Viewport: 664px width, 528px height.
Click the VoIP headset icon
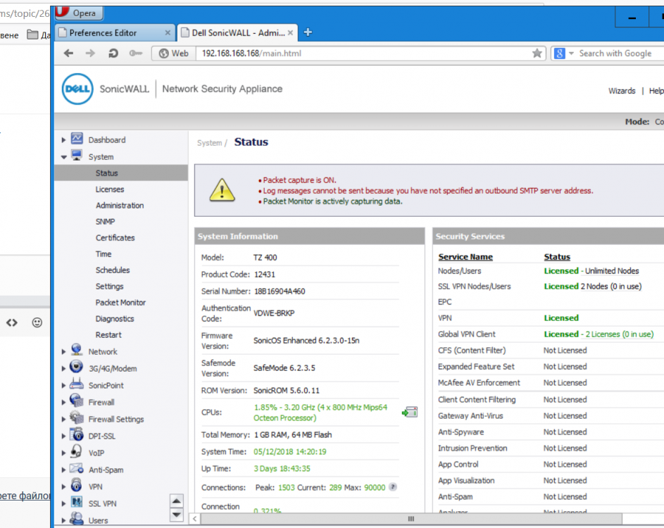(77, 451)
